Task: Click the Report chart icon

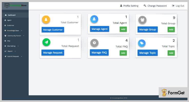Action: [x=5, y=51]
